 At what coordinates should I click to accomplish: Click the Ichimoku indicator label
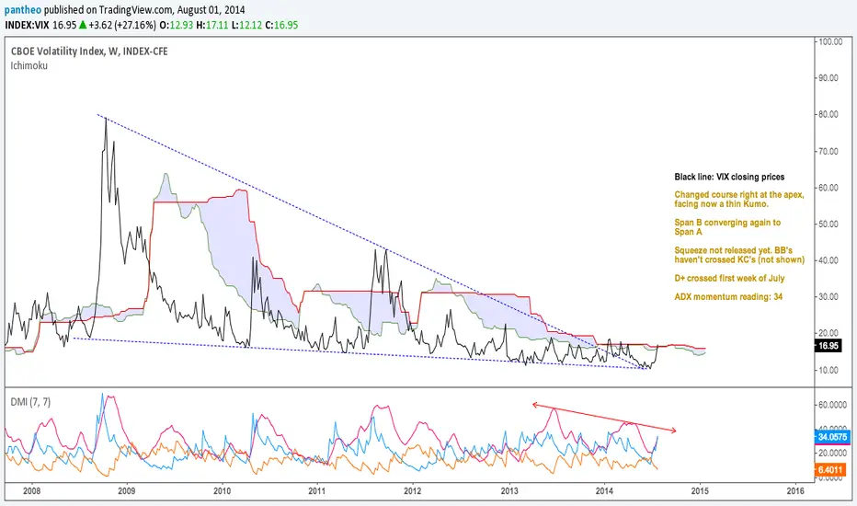coord(29,65)
